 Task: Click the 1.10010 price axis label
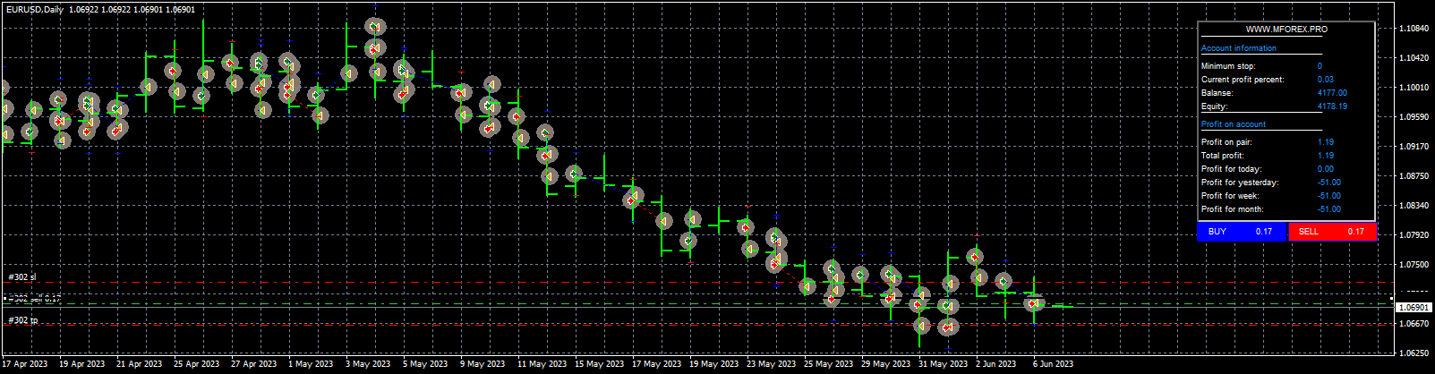tap(1414, 88)
